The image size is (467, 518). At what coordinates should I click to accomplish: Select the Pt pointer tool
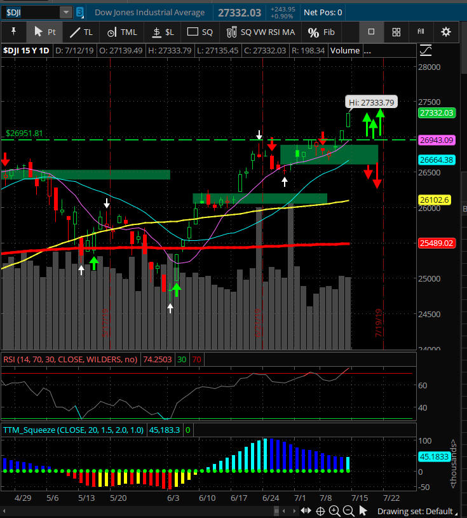45,32
